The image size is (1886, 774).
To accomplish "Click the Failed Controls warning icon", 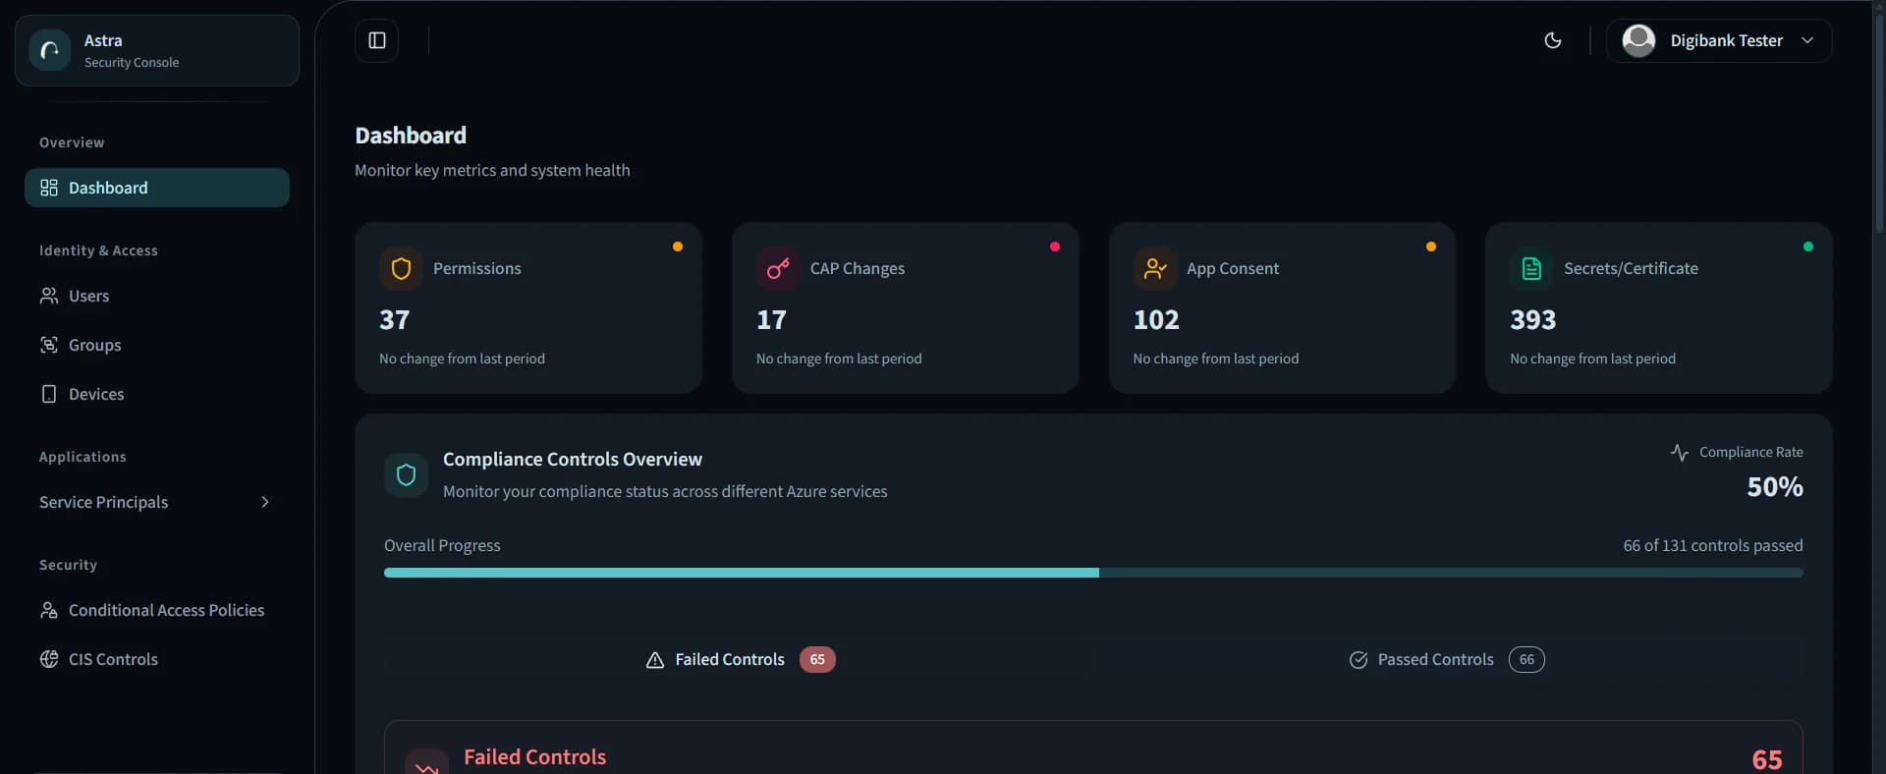I will click(x=654, y=660).
